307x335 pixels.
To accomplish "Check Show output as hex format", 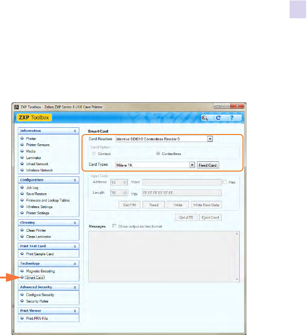I will coord(115,226).
